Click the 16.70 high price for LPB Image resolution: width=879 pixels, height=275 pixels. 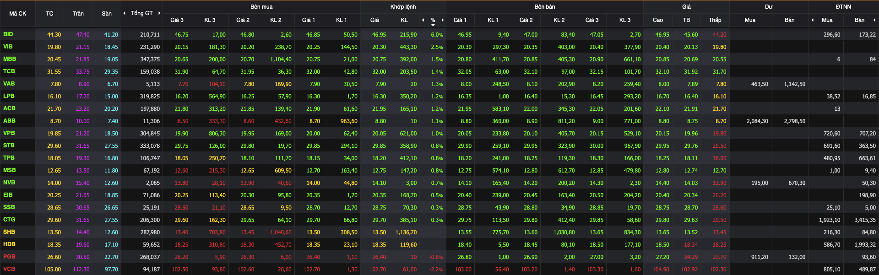click(662, 97)
